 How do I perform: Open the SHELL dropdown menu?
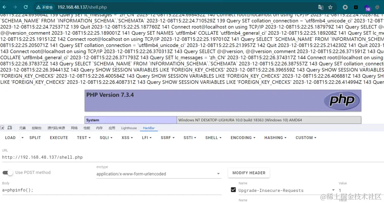coord(213,138)
